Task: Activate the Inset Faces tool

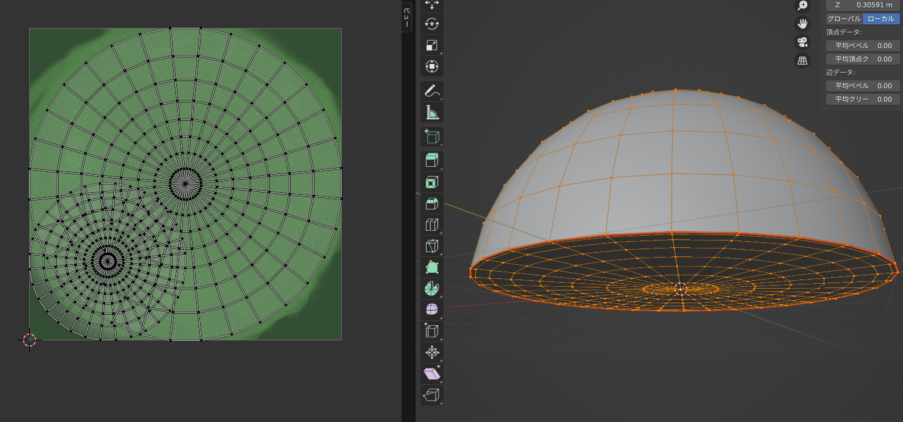Action: pyautogui.click(x=432, y=182)
